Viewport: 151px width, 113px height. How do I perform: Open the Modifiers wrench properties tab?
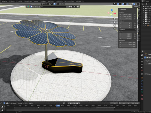142,81
